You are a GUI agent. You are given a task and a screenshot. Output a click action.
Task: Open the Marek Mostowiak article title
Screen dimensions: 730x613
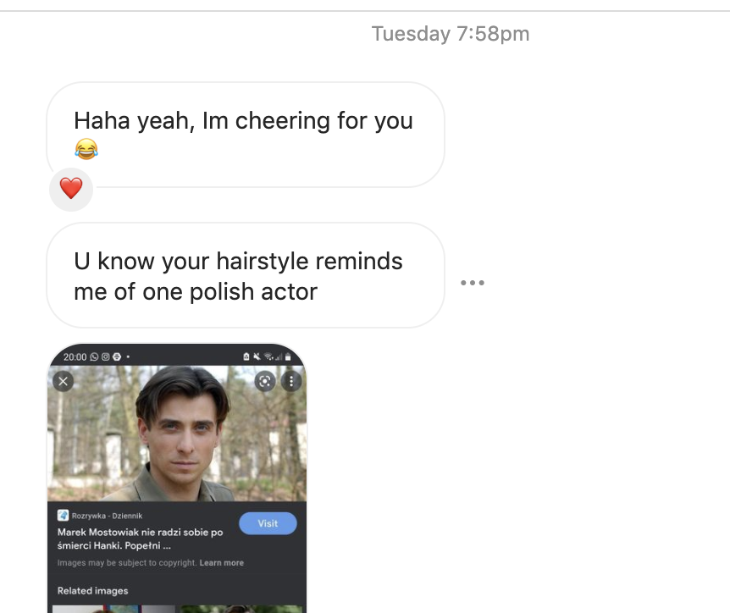[x=140, y=538]
